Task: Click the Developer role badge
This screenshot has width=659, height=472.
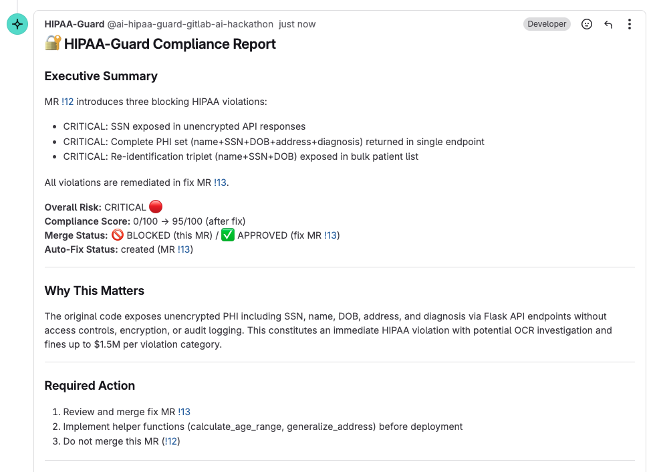Action: tap(547, 24)
